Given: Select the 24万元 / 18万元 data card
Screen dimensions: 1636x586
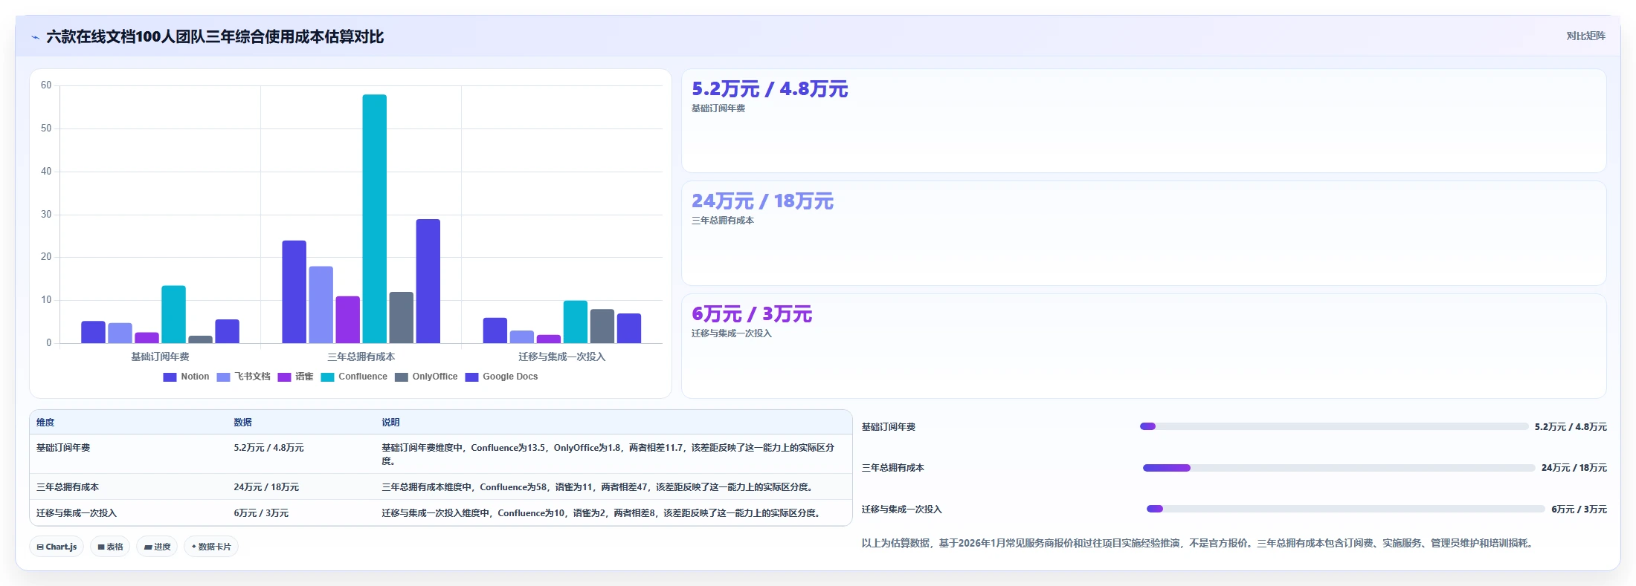Looking at the screenshot, I should 1144,233.
